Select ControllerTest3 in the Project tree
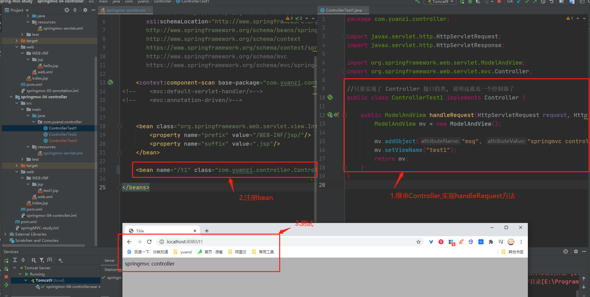This screenshot has width=590, height=297. pyautogui.click(x=63, y=141)
